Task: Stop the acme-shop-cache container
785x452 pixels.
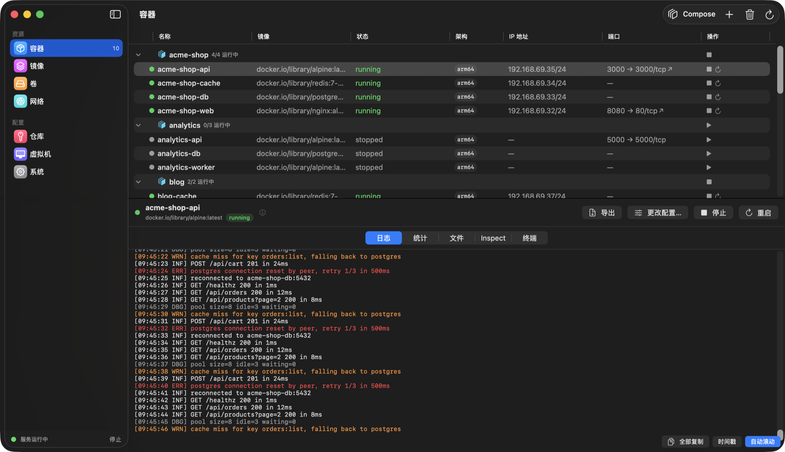Action: [x=709, y=83]
